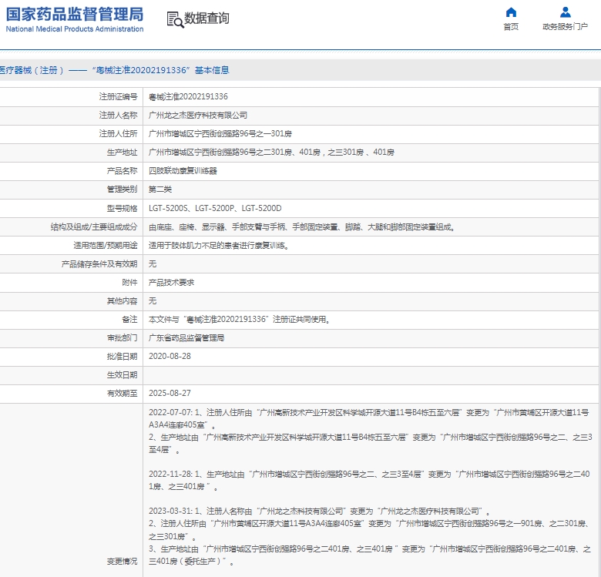This screenshot has width=601, height=577.
Task: Select the 2022-11-28 change record entry
Action: (369, 481)
